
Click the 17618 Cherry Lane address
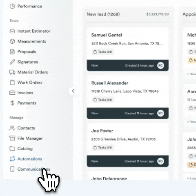125,91
